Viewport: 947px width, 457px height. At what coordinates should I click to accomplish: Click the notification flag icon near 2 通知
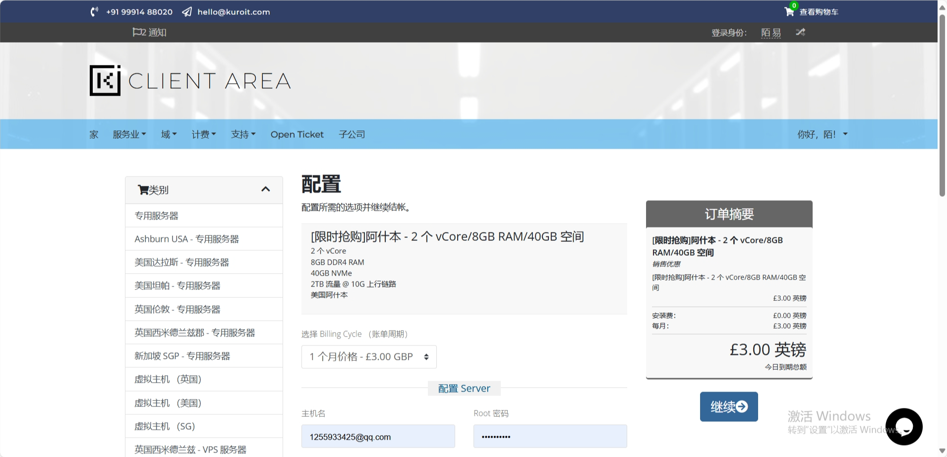point(137,32)
